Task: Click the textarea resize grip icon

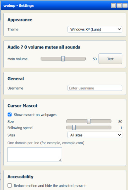Action: point(60,160)
